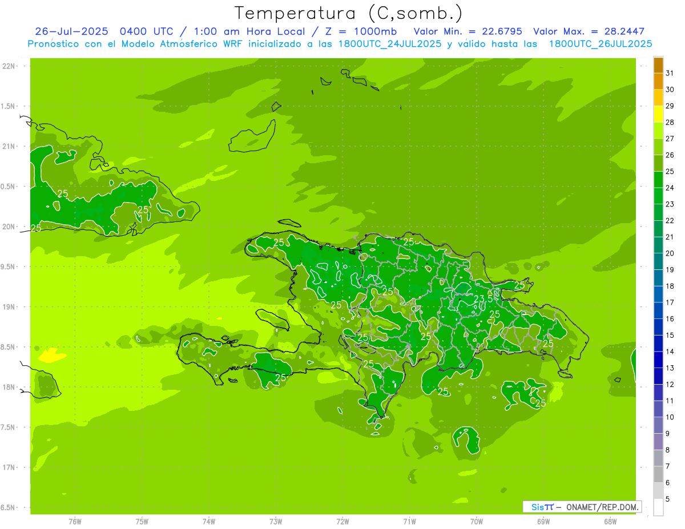Screen dimensions: 685x529
Task: Click the SisTT ONAMET/REP.DOM. watermark label
Action: pyautogui.click(x=581, y=507)
